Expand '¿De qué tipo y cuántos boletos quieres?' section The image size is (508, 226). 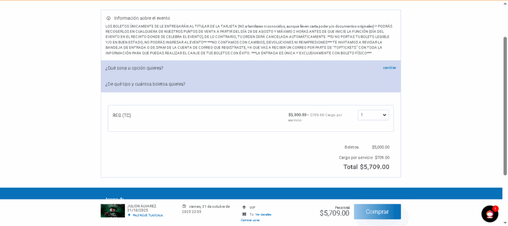pos(145,84)
